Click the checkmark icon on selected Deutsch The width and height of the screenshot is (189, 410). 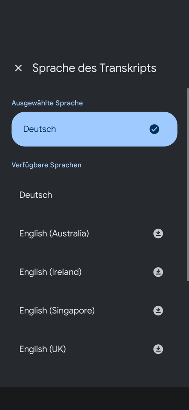(x=154, y=129)
